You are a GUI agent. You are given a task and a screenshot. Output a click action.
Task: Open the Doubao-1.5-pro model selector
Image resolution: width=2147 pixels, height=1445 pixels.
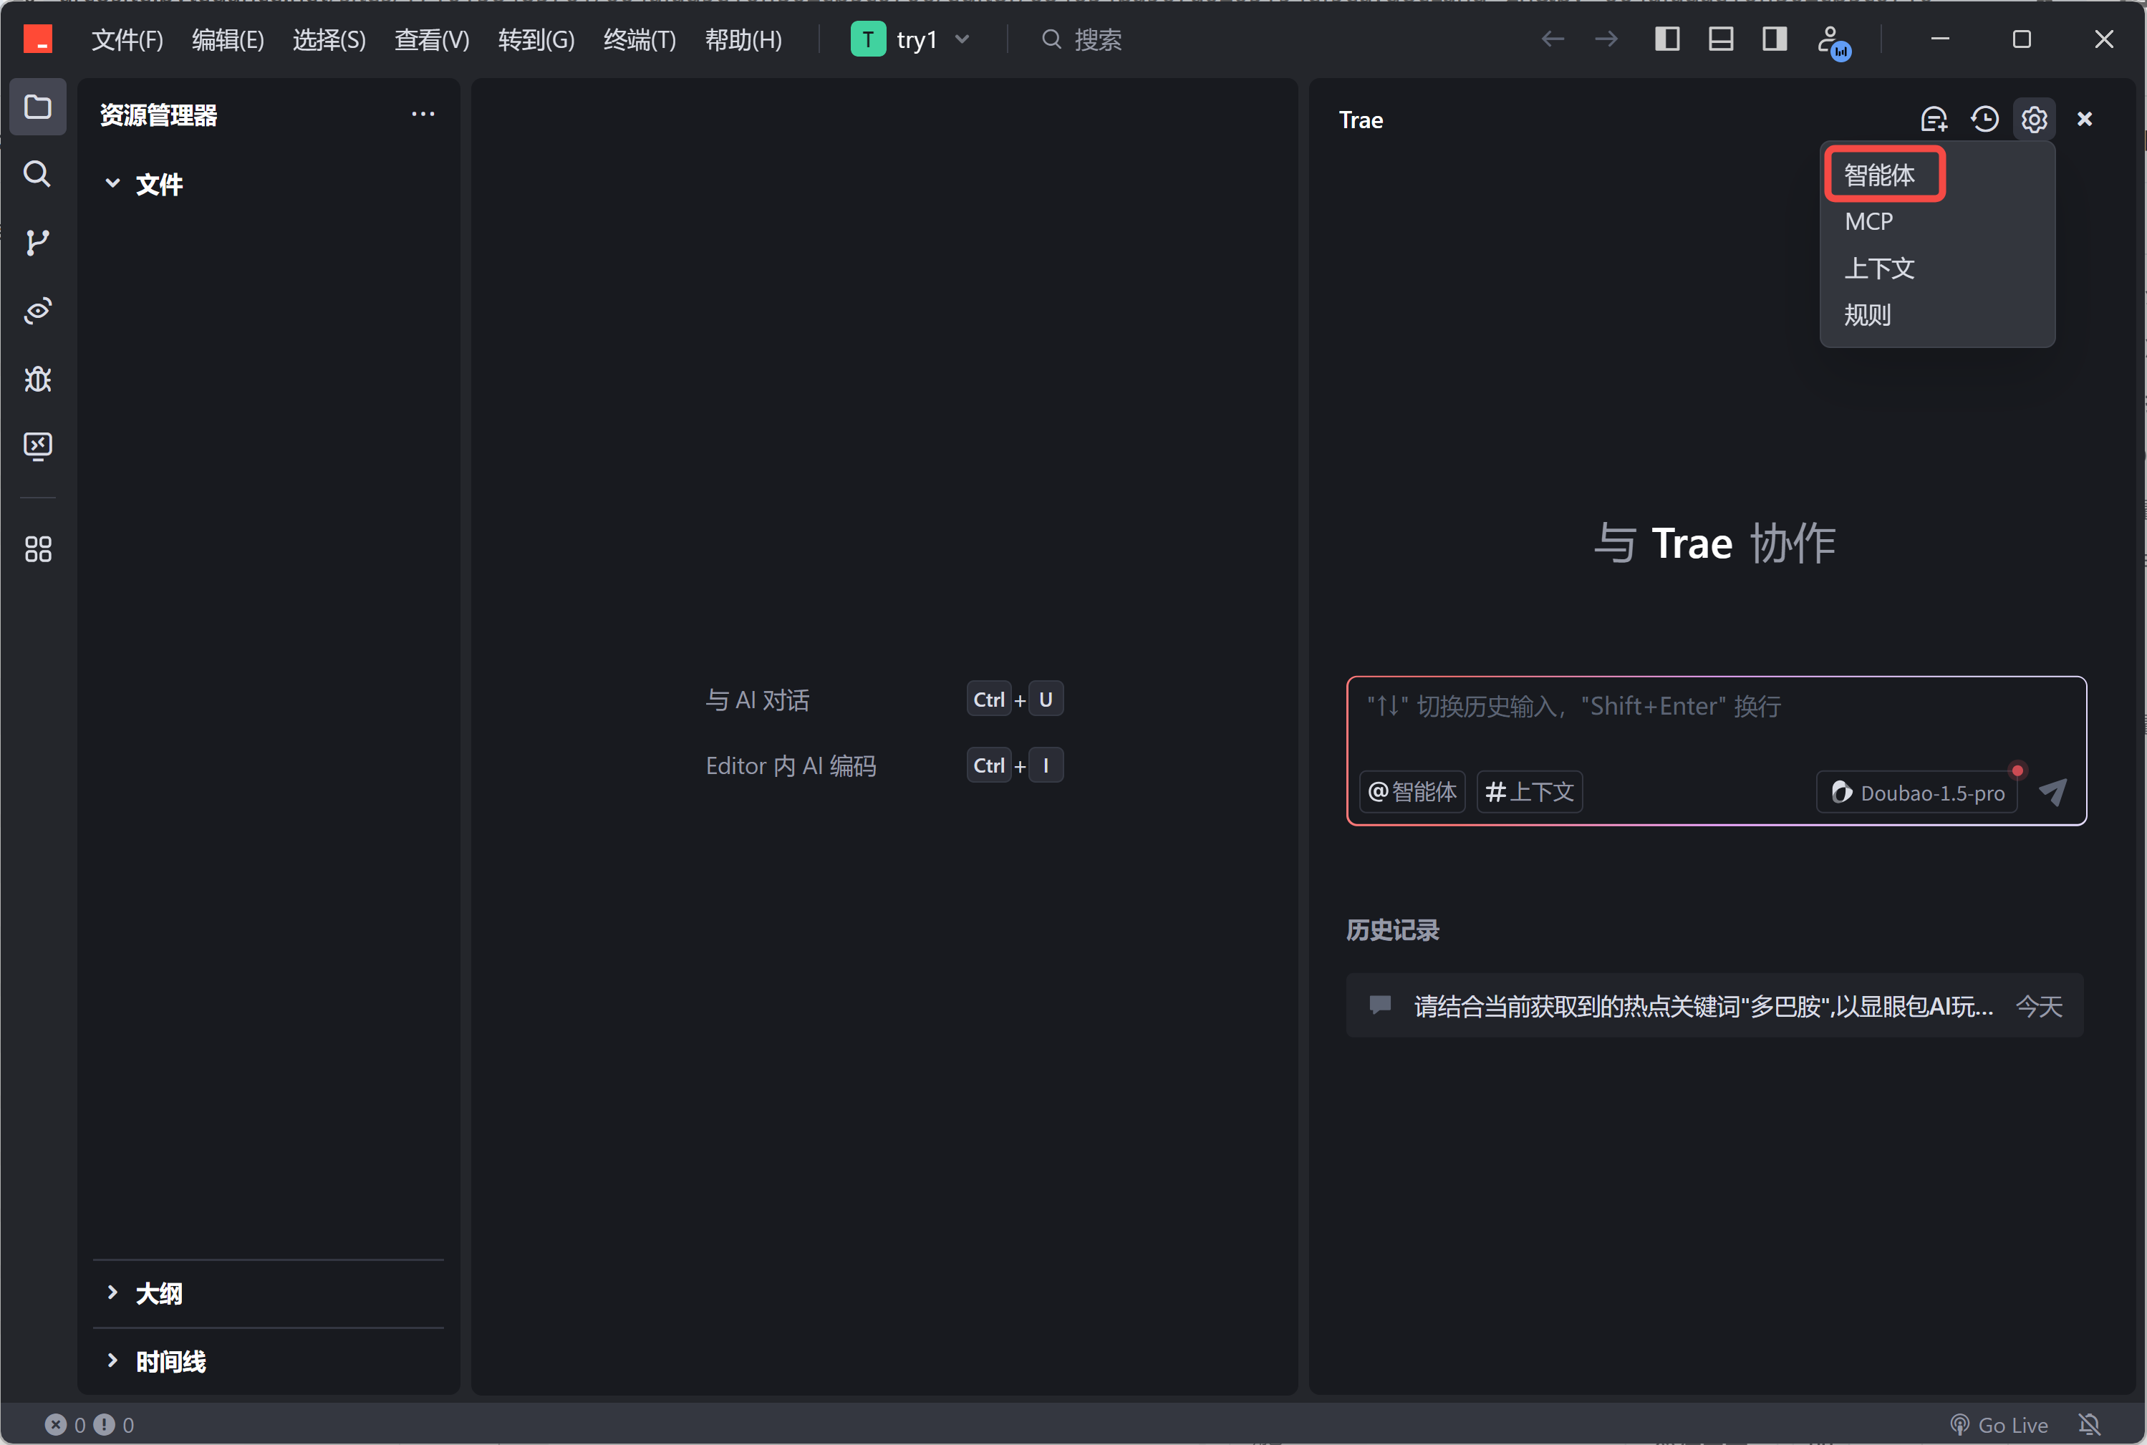point(1918,793)
